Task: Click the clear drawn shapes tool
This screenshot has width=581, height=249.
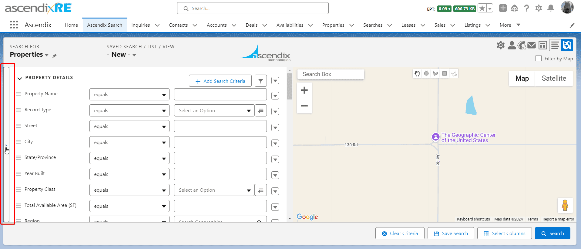Action: [454, 73]
